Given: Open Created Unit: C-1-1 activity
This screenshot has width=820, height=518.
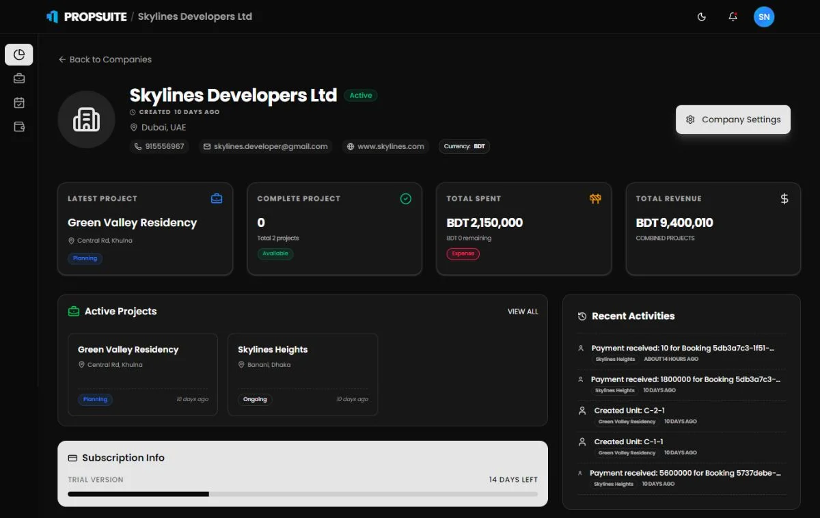Looking at the screenshot, I should pos(681,447).
